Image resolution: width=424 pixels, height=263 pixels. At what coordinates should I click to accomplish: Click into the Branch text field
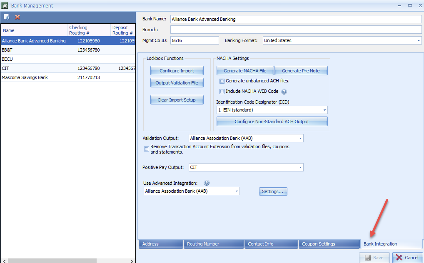click(x=296, y=30)
